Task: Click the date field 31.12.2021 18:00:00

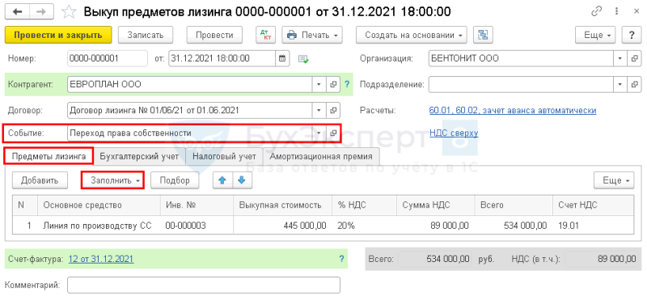Action: pos(222,58)
